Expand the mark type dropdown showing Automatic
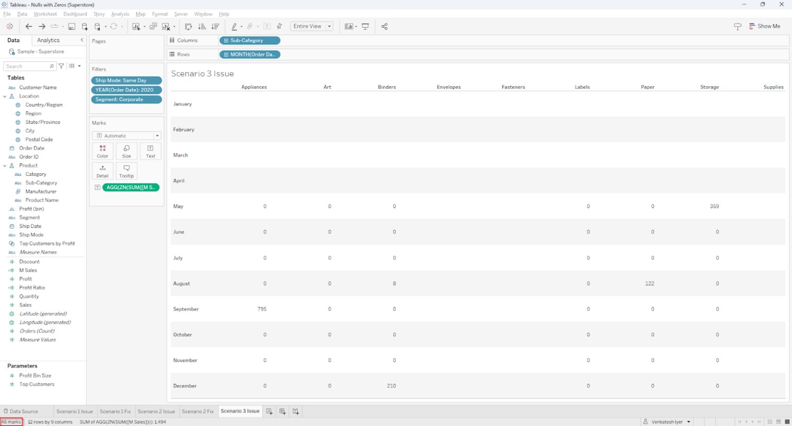The height and width of the screenshot is (426, 792). (x=156, y=135)
